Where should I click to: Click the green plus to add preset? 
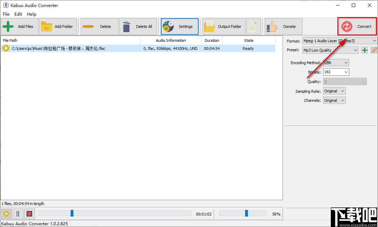(364, 50)
